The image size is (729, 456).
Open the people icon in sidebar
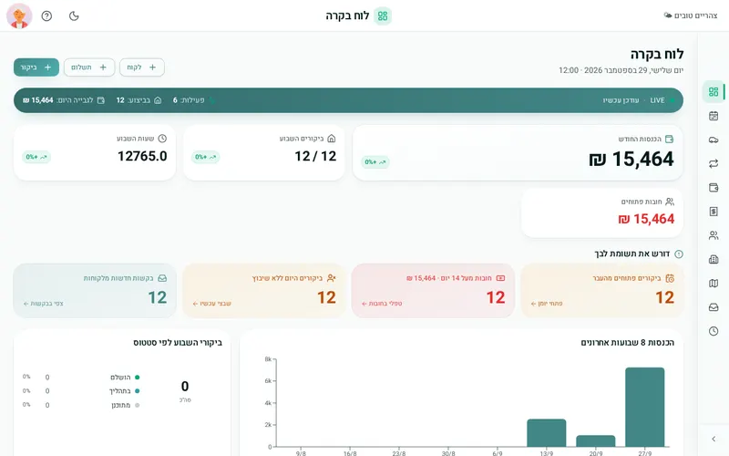[714, 235]
